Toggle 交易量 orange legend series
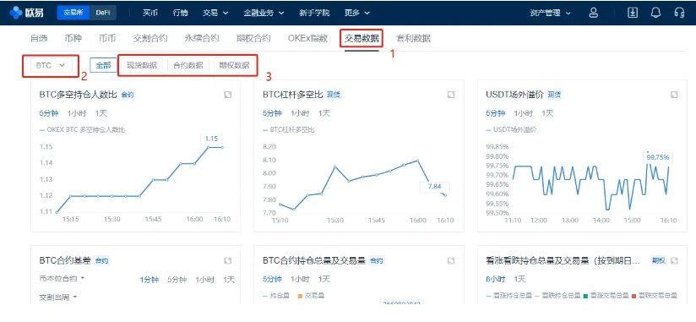 point(311,295)
